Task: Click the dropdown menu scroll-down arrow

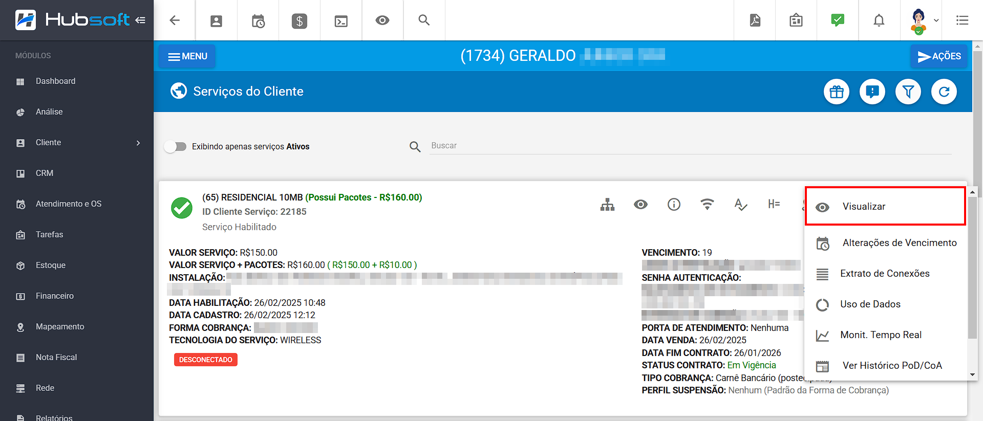Action: (x=973, y=375)
